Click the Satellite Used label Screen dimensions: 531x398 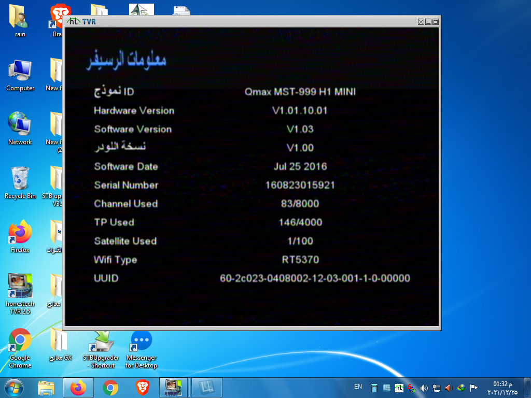tap(125, 240)
